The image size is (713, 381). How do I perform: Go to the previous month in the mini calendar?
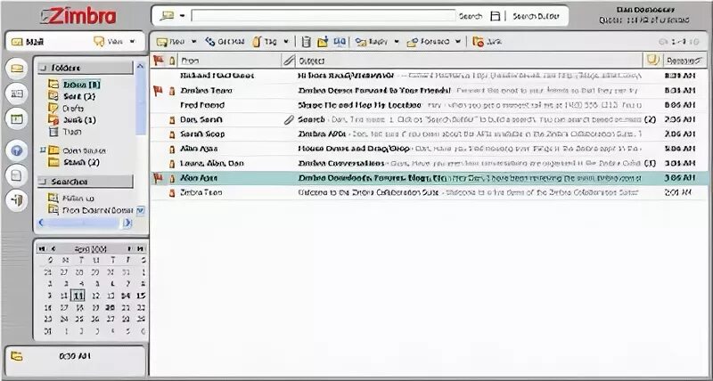[x=53, y=249]
